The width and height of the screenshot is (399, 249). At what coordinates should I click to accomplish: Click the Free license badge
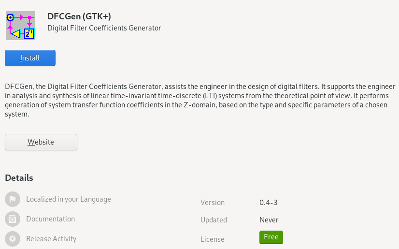(x=271, y=237)
